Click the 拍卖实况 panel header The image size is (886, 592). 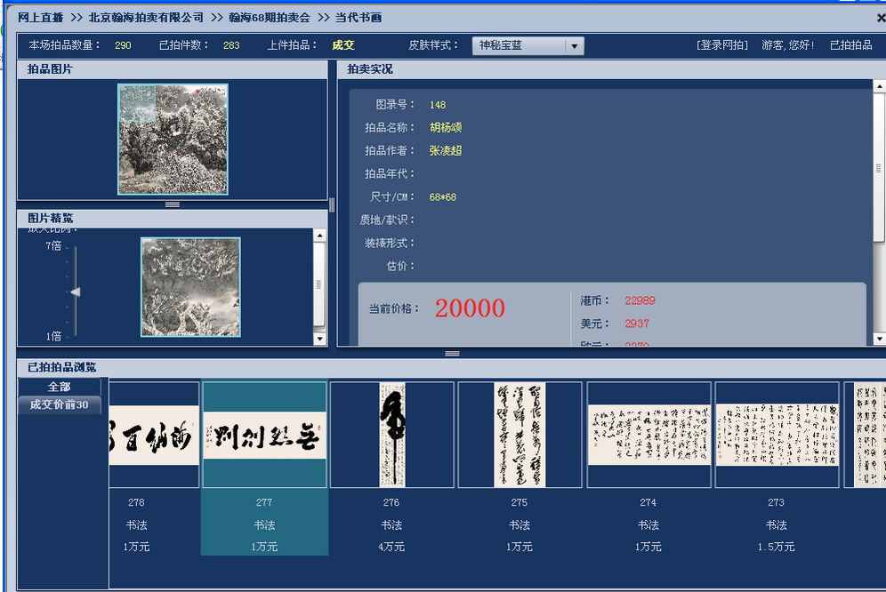coord(611,69)
